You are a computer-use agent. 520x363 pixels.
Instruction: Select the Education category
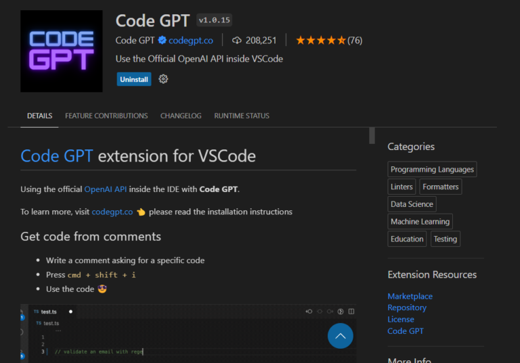point(407,239)
